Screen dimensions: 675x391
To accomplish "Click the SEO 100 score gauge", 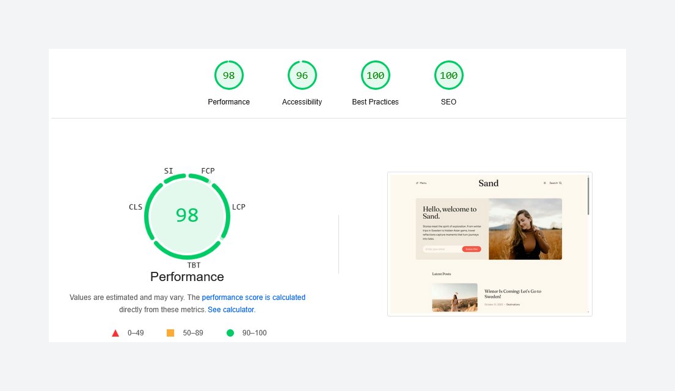I will coord(448,75).
